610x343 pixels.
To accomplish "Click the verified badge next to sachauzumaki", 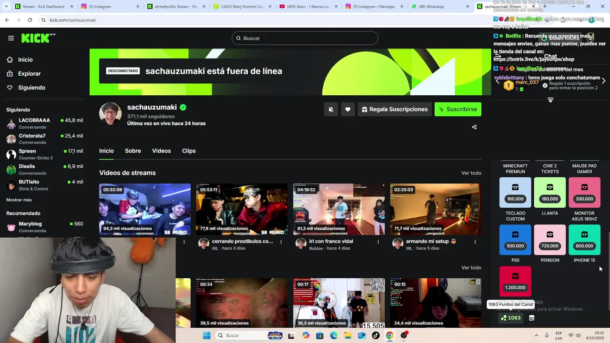I will coord(183,107).
